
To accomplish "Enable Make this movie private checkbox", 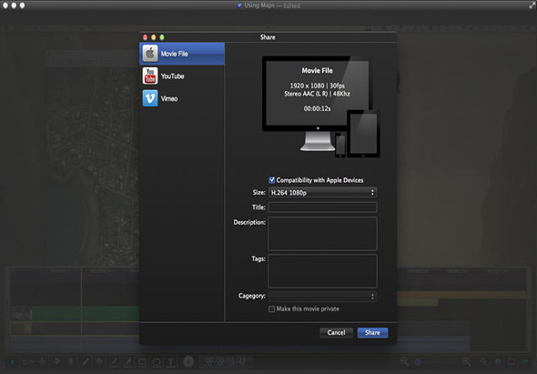I will (x=271, y=308).
